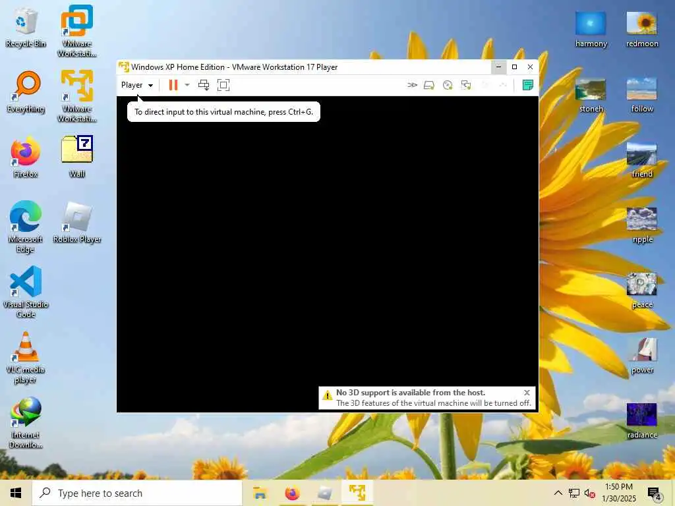Click the taskbar search box
Viewport: 675px width, 506px height.
pyautogui.click(x=137, y=493)
